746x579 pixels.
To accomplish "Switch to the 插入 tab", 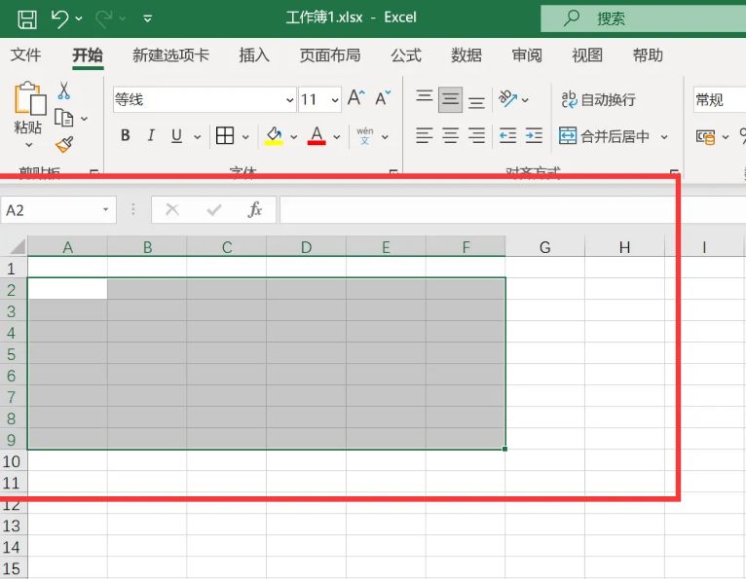I will (x=254, y=55).
